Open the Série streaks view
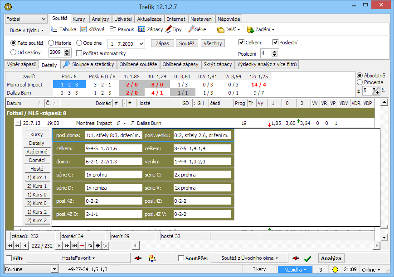Screen dimensions: 394x277 pyautogui.click(x=198, y=29)
